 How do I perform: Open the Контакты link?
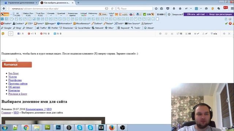coord(14,91)
